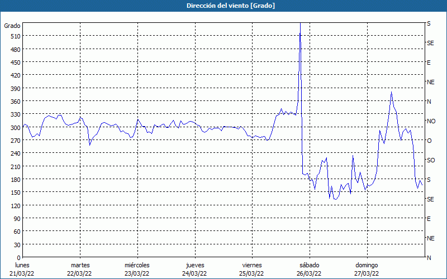Viewport: 447px width, 279px height.
Task: Click the 0 value on the degree axis
Action: 18,258
